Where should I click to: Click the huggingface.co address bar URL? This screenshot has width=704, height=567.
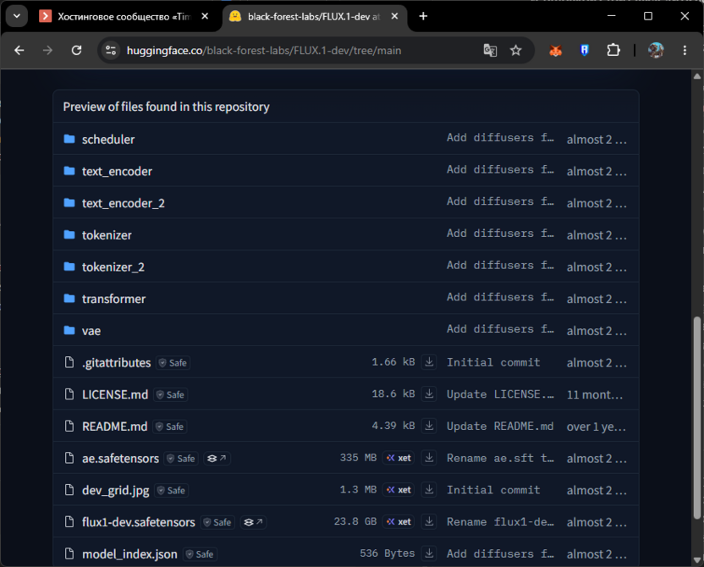tap(264, 50)
